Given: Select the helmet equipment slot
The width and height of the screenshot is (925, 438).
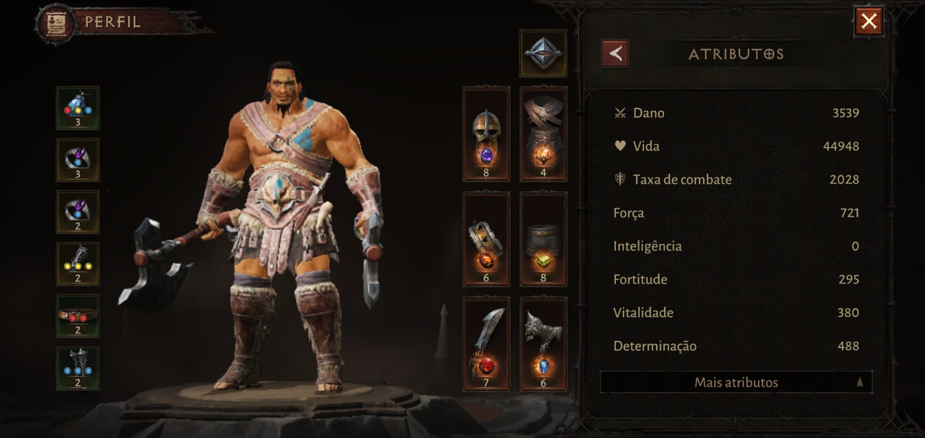Looking at the screenshot, I should click(x=486, y=133).
